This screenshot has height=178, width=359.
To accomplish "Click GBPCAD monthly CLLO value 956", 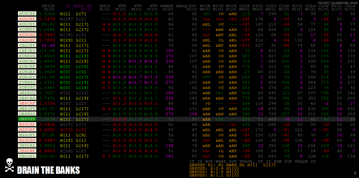I will (272, 98).
